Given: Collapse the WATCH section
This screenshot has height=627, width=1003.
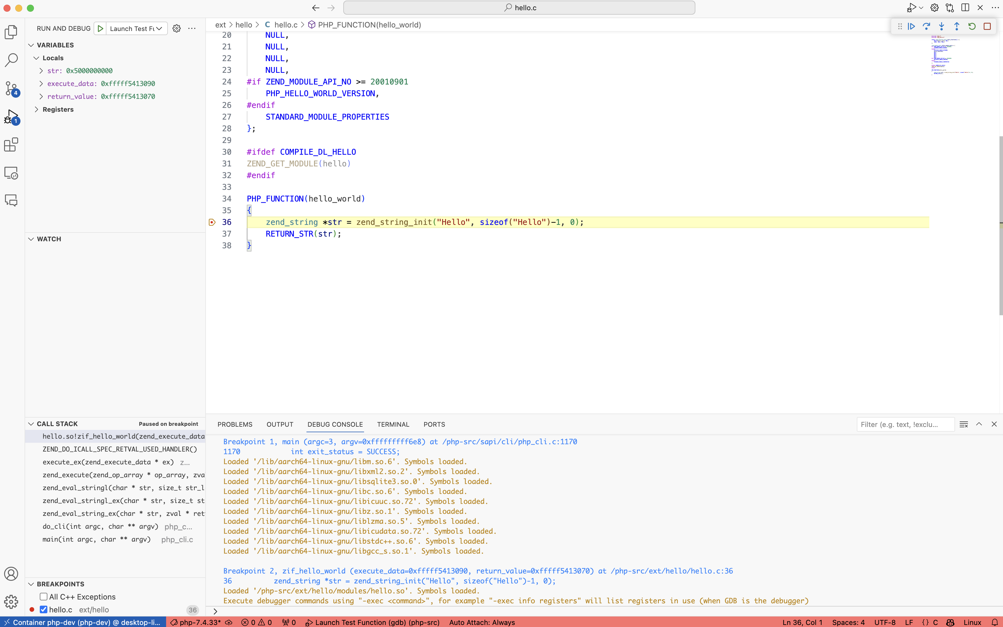Looking at the screenshot, I should click(x=31, y=239).
